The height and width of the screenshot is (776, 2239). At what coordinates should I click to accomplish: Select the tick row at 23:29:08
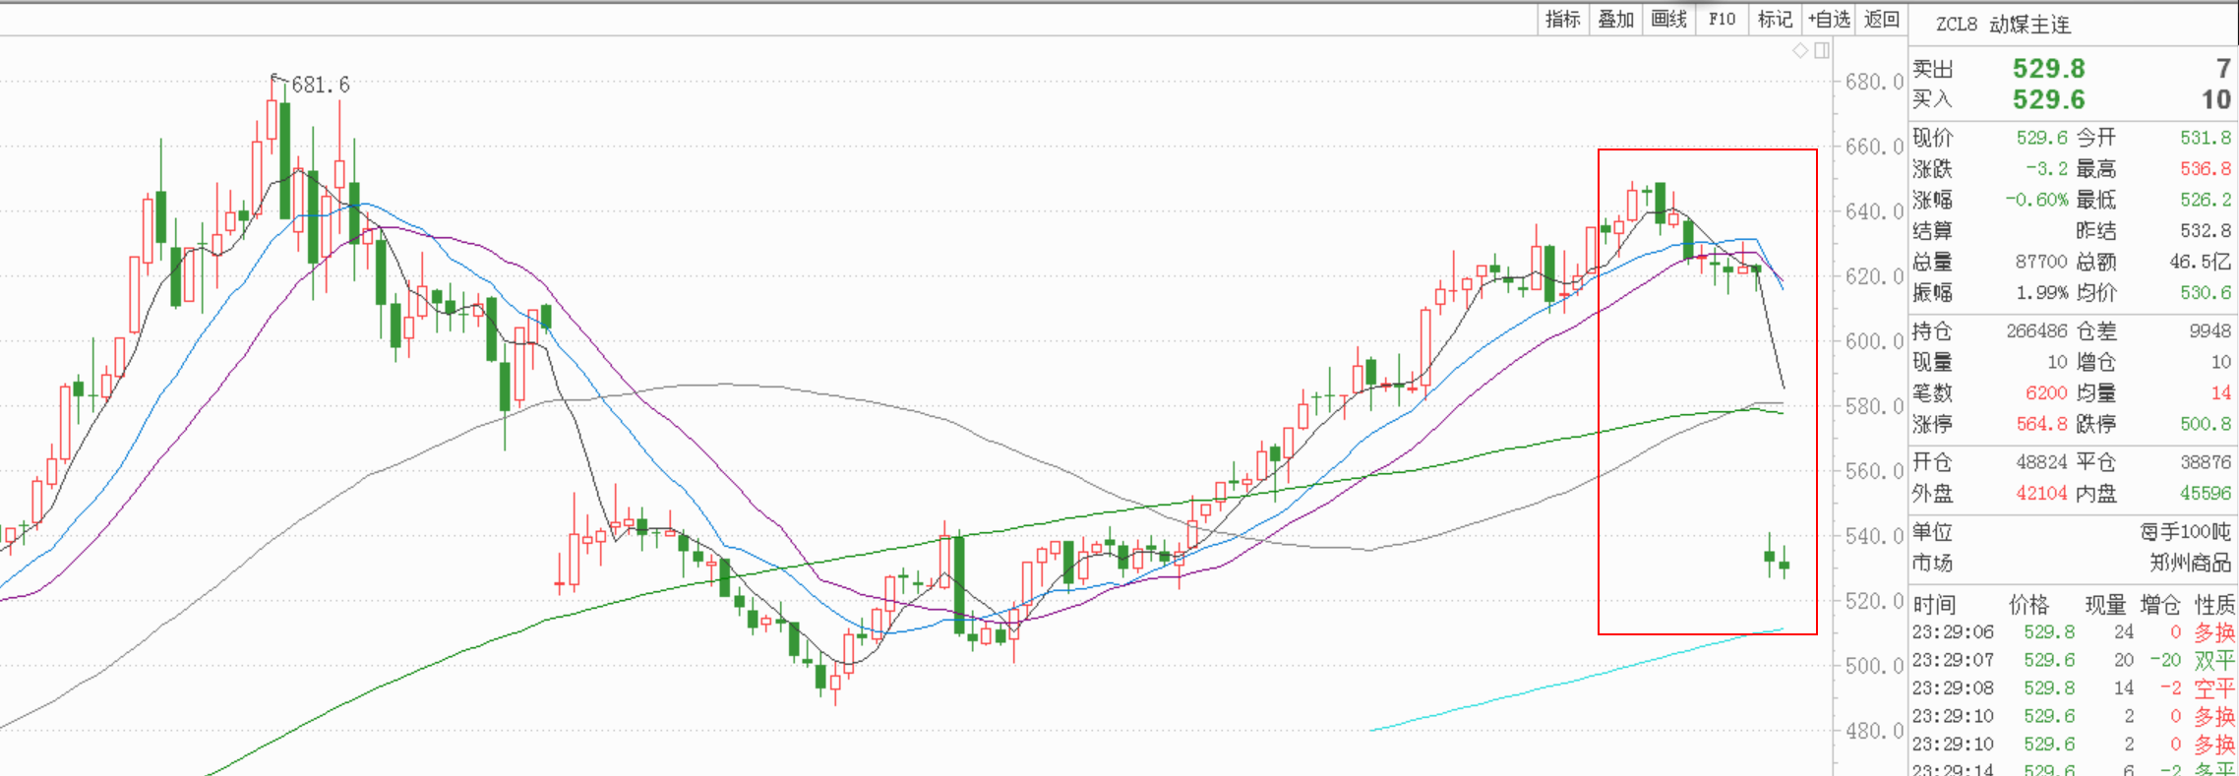click(x=2074, y=688)
